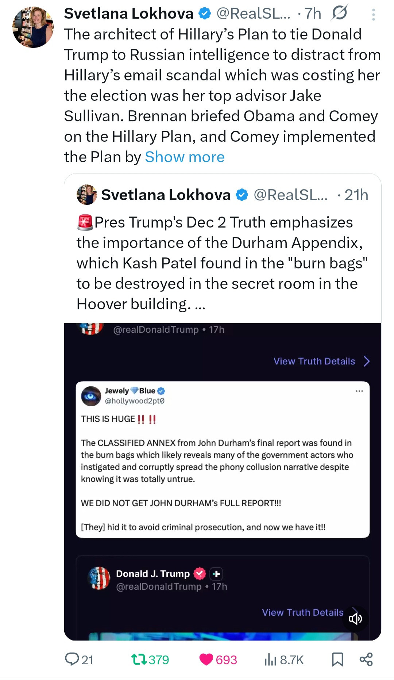This screenshot has width=394, height=680.
Task: Tap the lower View Truth Details link
Action: (302, 612)
